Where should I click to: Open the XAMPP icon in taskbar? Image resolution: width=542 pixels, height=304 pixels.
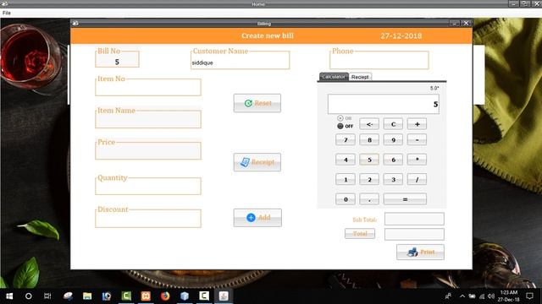146,296
